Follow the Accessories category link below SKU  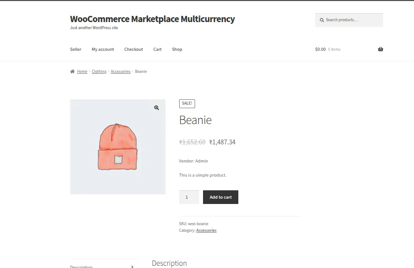[x=206, y=230]
